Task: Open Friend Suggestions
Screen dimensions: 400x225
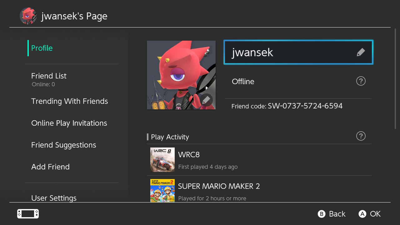Action: coord(63,145)
